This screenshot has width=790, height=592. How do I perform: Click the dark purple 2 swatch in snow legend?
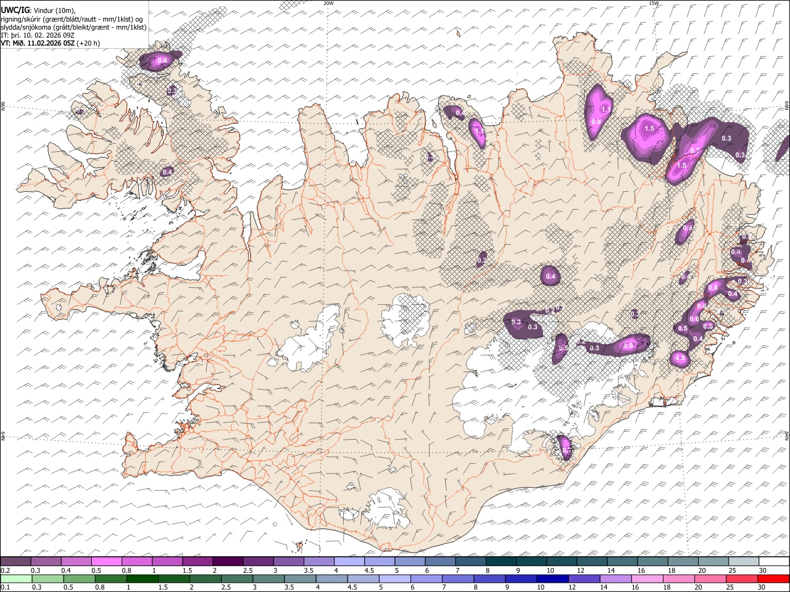(x=228, y=561)
